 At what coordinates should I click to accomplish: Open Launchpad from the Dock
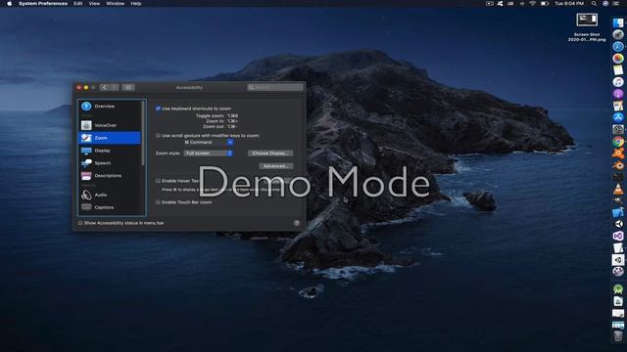point(618,35)
